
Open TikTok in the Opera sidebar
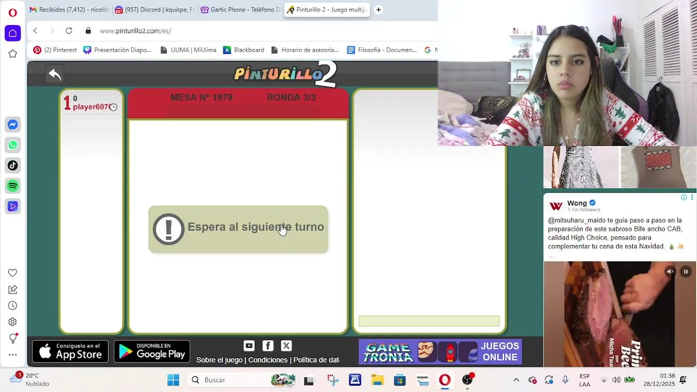(13, 166)
